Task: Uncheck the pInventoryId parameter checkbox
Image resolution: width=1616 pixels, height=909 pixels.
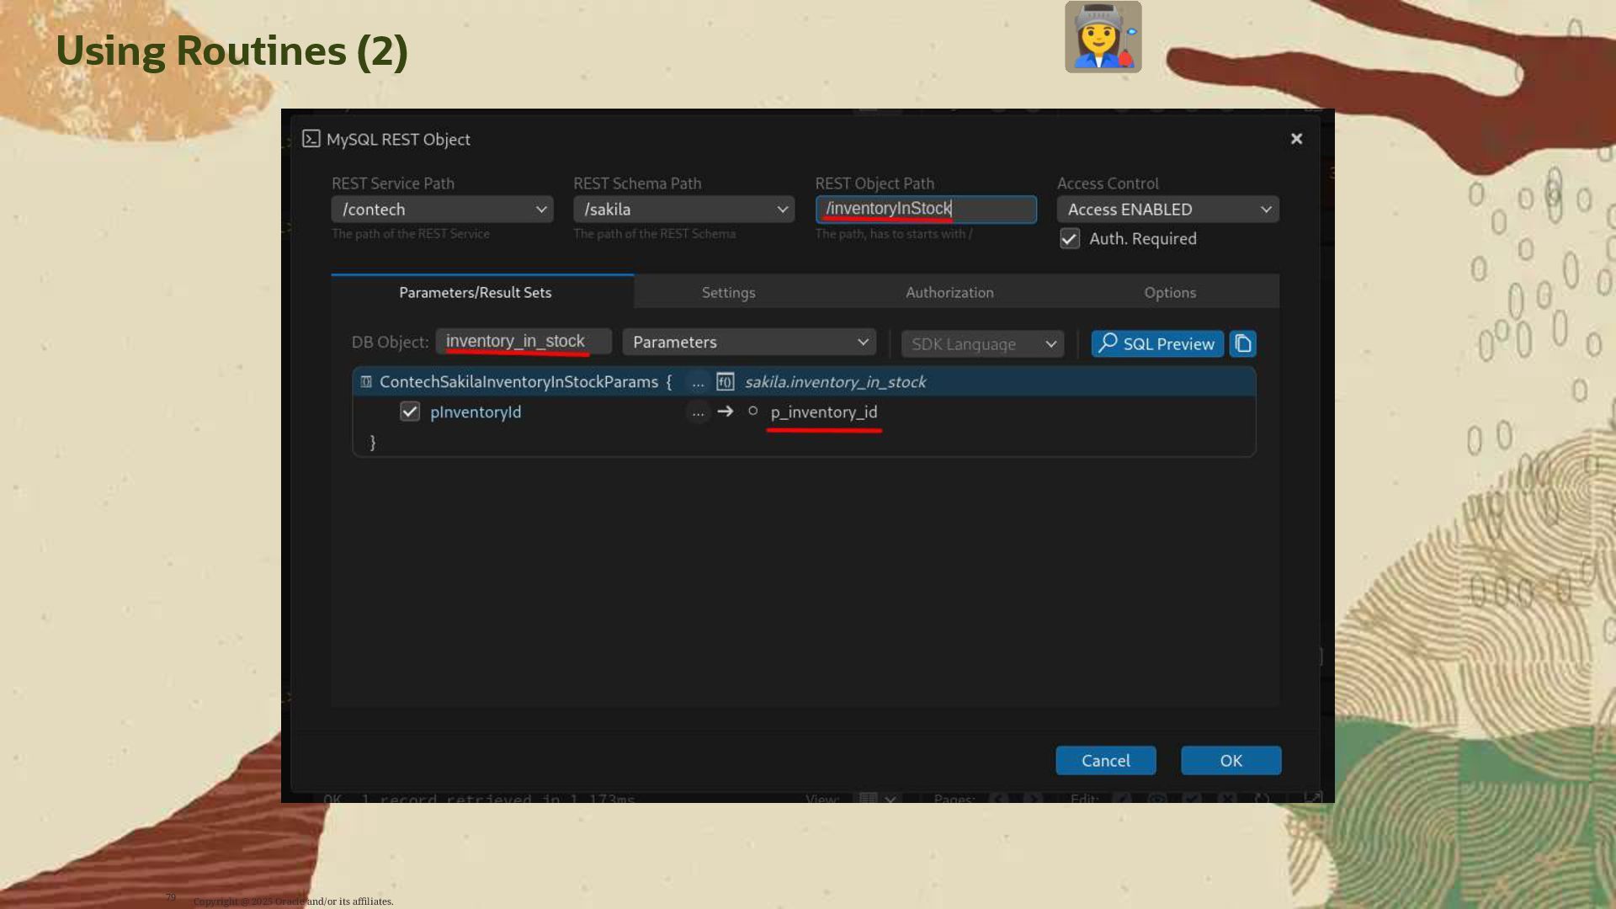Action: (410, 412)
